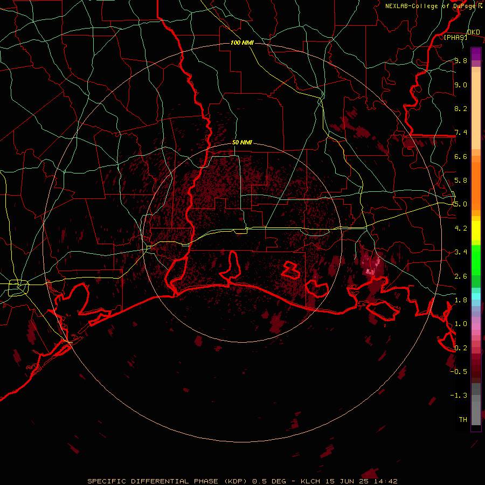
Task: Click the 0.2 value on the color scale
Action: click(x=461, y=348)
